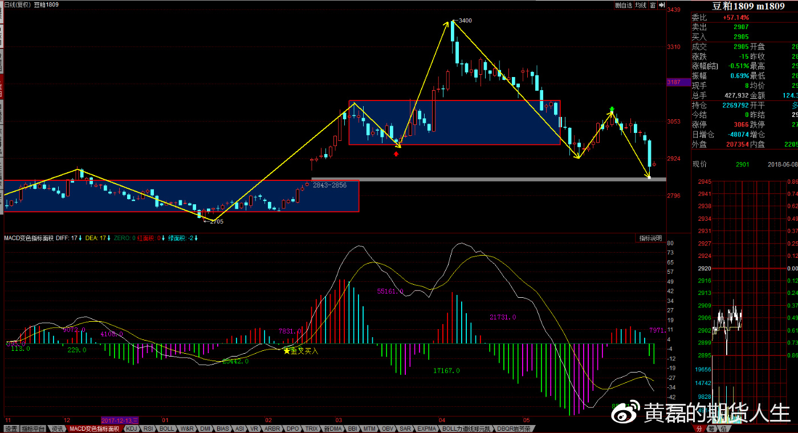
Task: Select the W&R indicator tab
Action: pyautogui.click(x=187, y=428)
